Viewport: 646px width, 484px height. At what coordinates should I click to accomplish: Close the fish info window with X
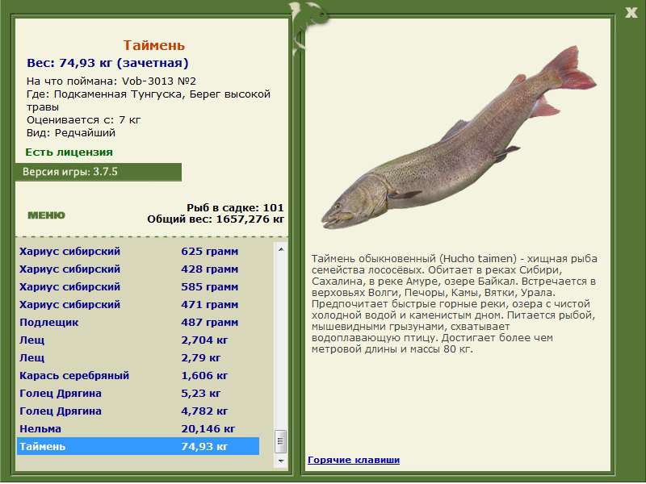(631, 11)
